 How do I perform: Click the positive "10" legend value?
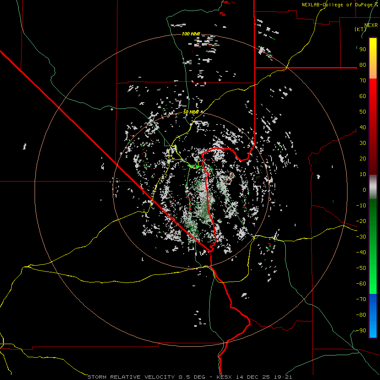(x=363, y=174)
